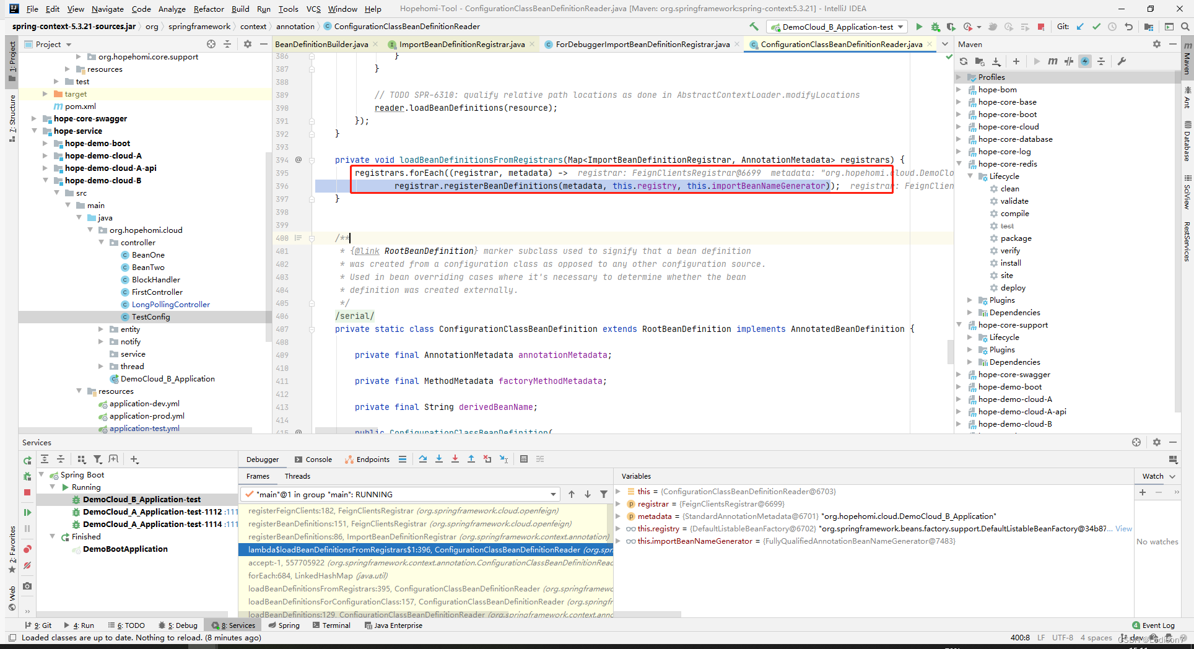Open the Event Log button

1153,625
